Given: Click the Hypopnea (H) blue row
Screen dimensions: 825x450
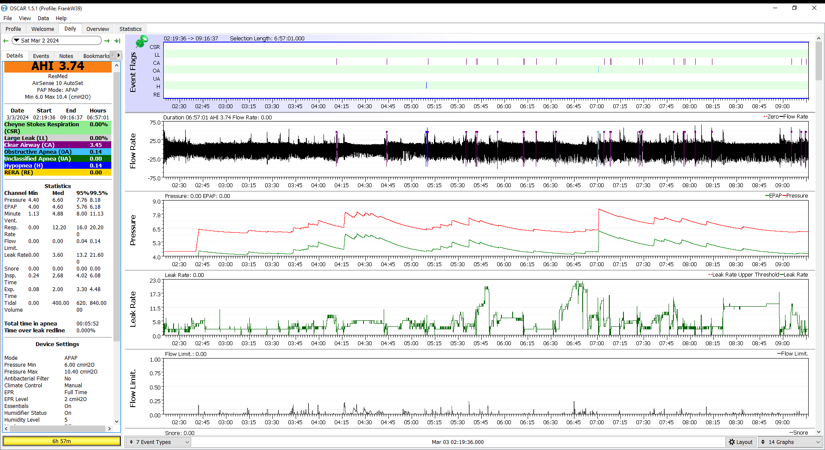Looking at the screenshot, I should [x=58, y=166].
